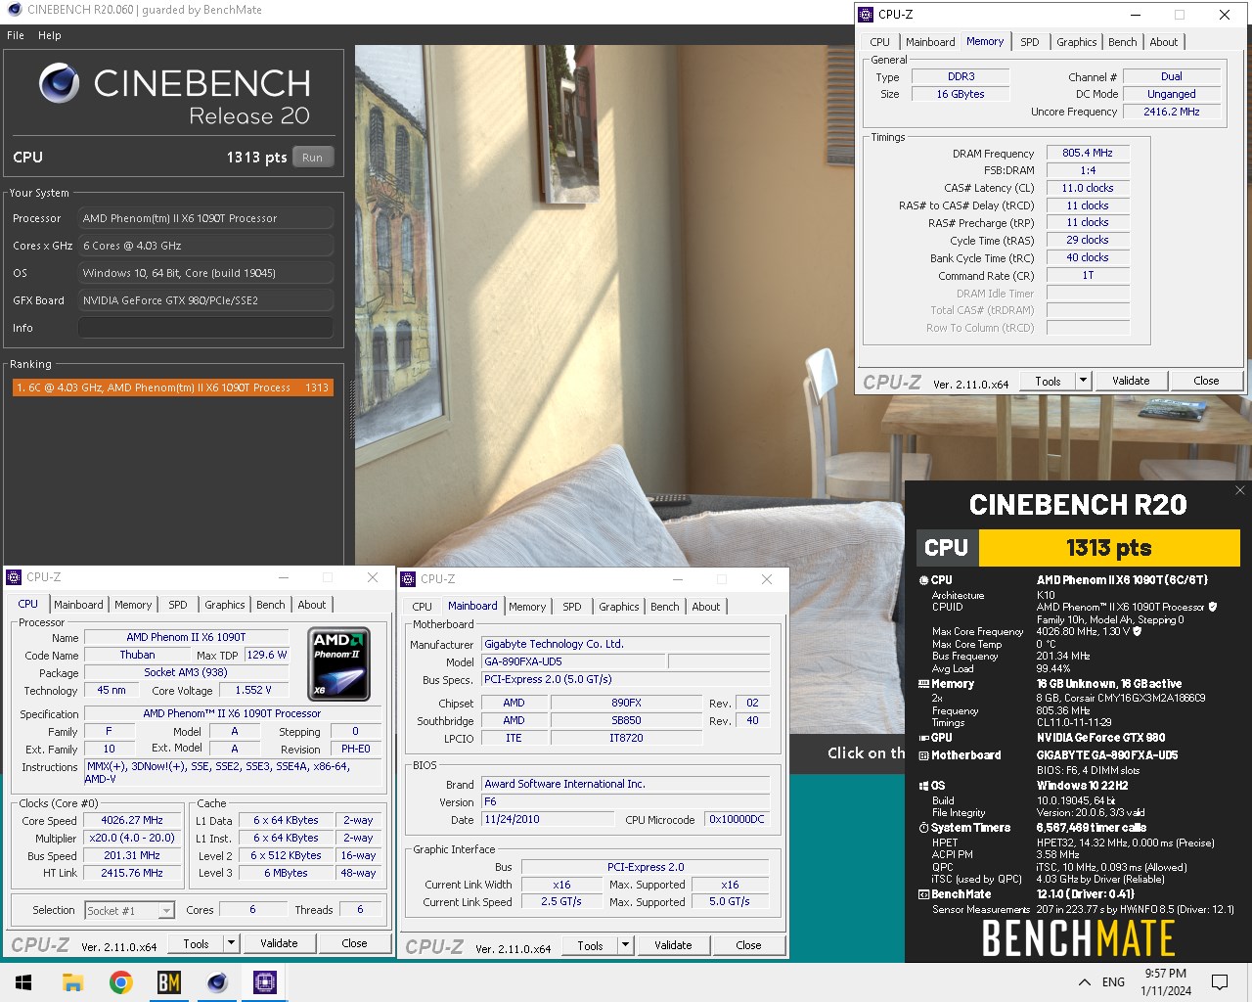Click the CPU-Z Mainboard window title icon
1252x1002 pixels.
(x=408, y=579)
